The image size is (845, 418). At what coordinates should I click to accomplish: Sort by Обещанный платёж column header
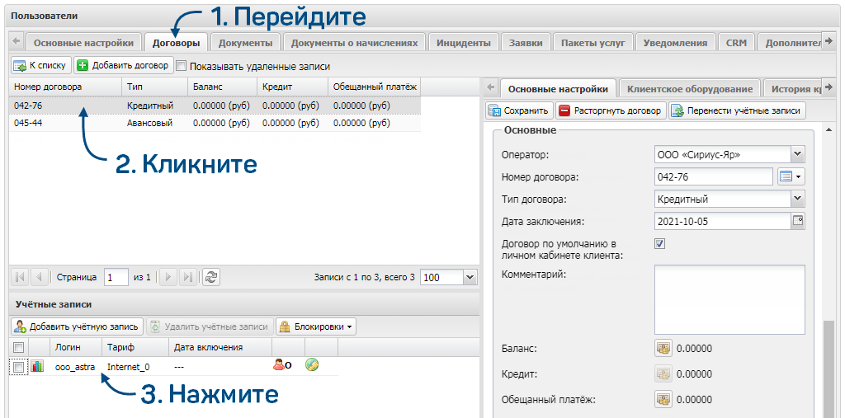pos(374,87)
